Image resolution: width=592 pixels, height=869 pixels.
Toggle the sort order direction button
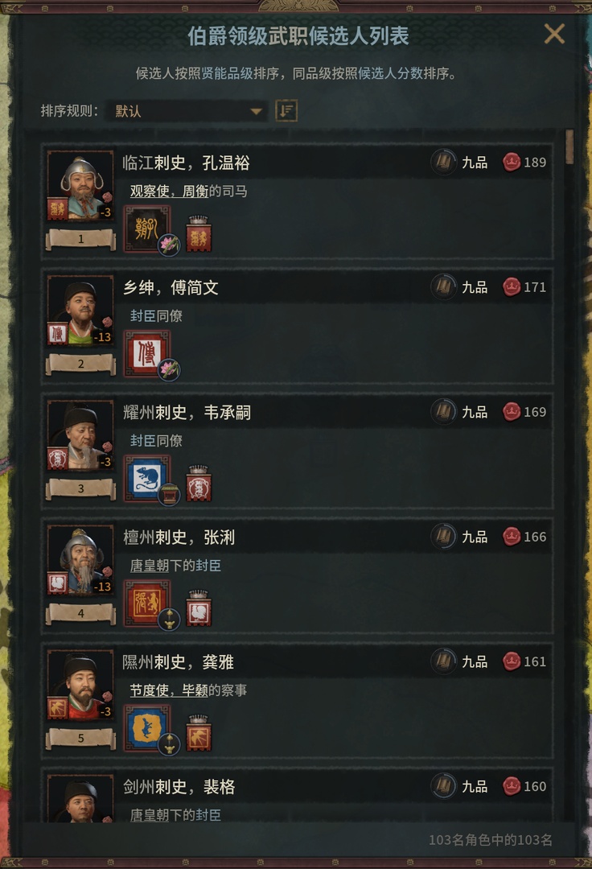point(286,111)
